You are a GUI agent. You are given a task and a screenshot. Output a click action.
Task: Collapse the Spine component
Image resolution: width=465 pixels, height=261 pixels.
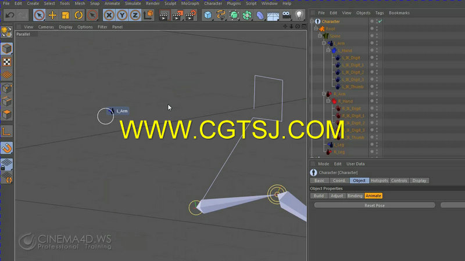[320, 36]
